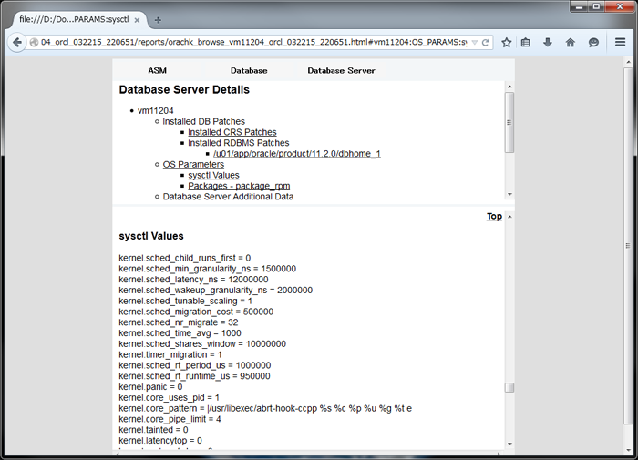Image resolution: width=638 pixels, height=460 pixels.
Task: Bookmark this page with the star icon
Action: [506, 42]
